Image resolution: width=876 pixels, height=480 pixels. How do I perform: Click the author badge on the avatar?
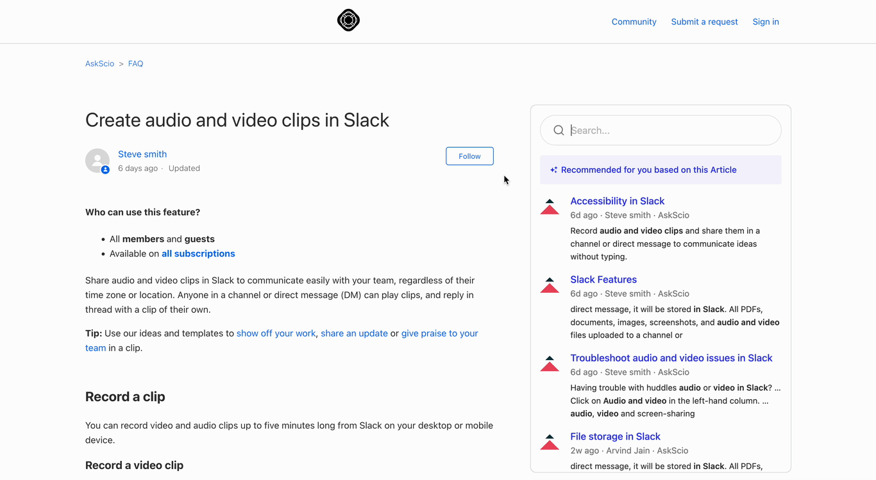pos(104,169)
